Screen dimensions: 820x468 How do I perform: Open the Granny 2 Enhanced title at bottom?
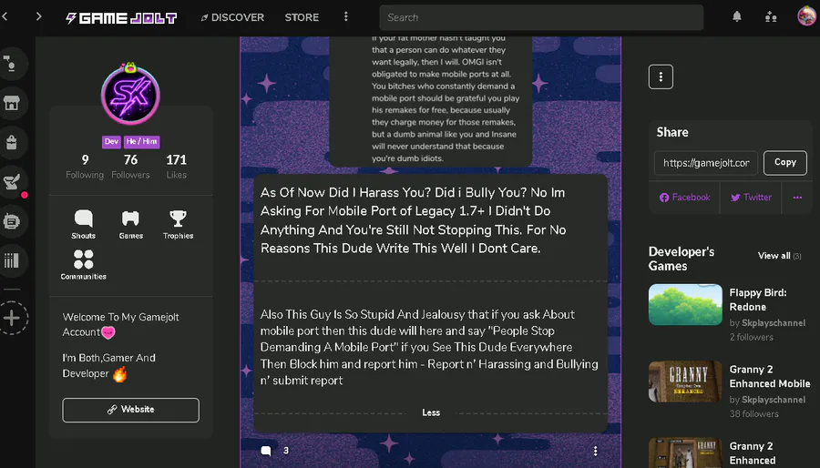coord(753,453)
